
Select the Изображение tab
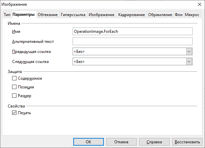click(101, 15)
